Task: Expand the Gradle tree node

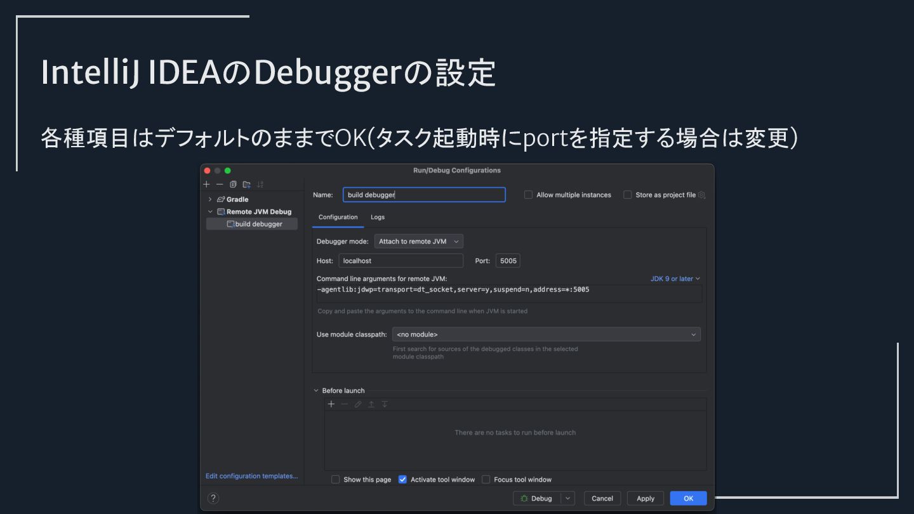Action: coord(210,199)
